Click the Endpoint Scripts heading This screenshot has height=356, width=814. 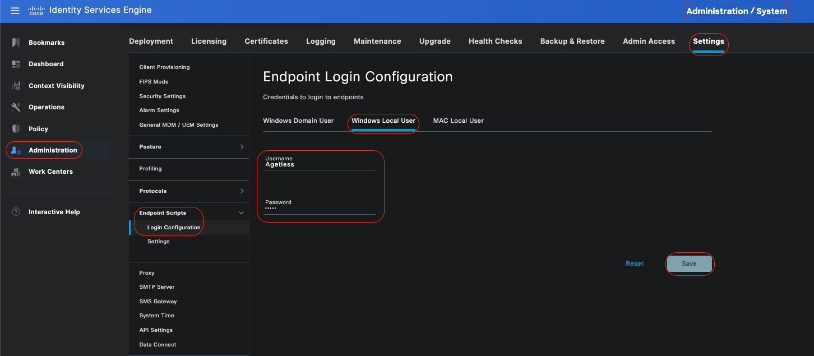tap(163, 213)
